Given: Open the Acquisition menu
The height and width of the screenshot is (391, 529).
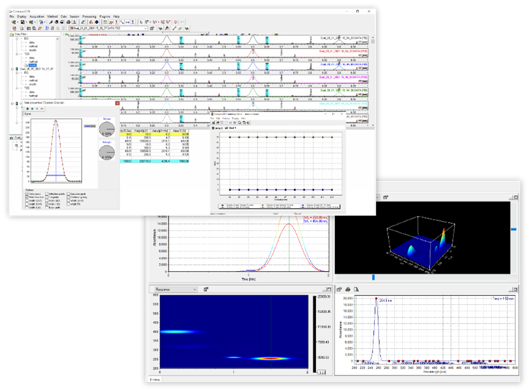Looking at the screenshot, I should click(x=37, y=16).
